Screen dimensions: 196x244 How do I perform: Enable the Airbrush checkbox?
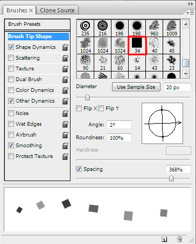11,135
